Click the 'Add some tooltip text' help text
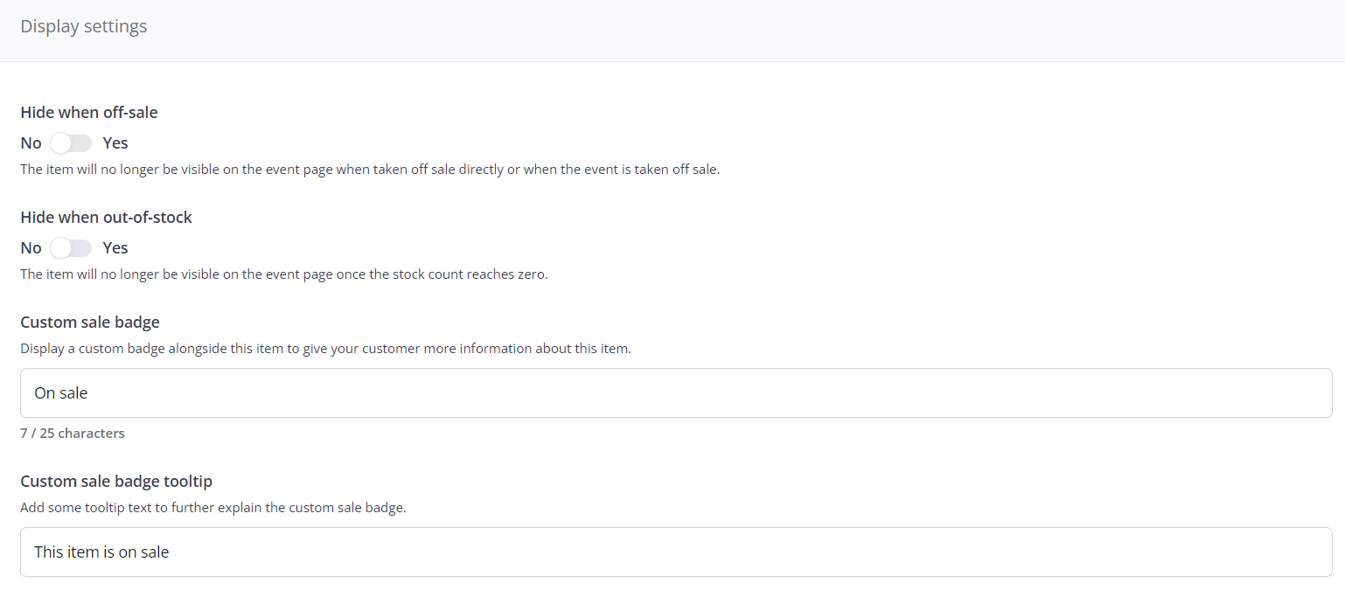This screenshot has height=597, width=1345. click(x=213, y=508)
